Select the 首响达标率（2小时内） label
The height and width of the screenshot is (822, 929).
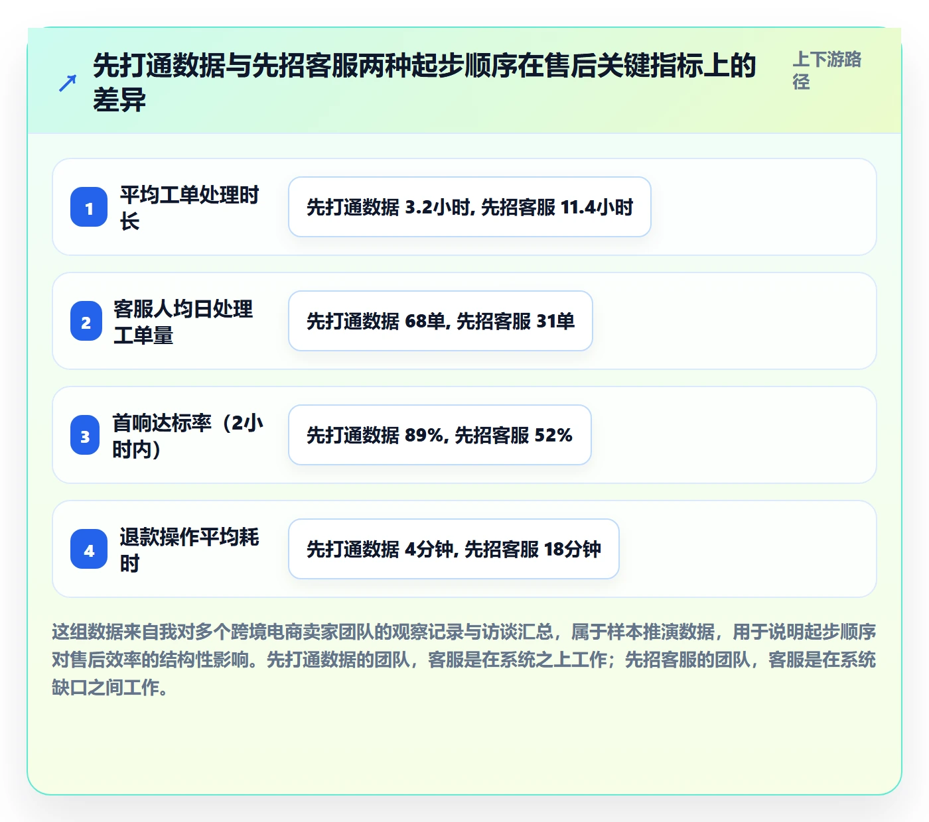pos(188,436)
